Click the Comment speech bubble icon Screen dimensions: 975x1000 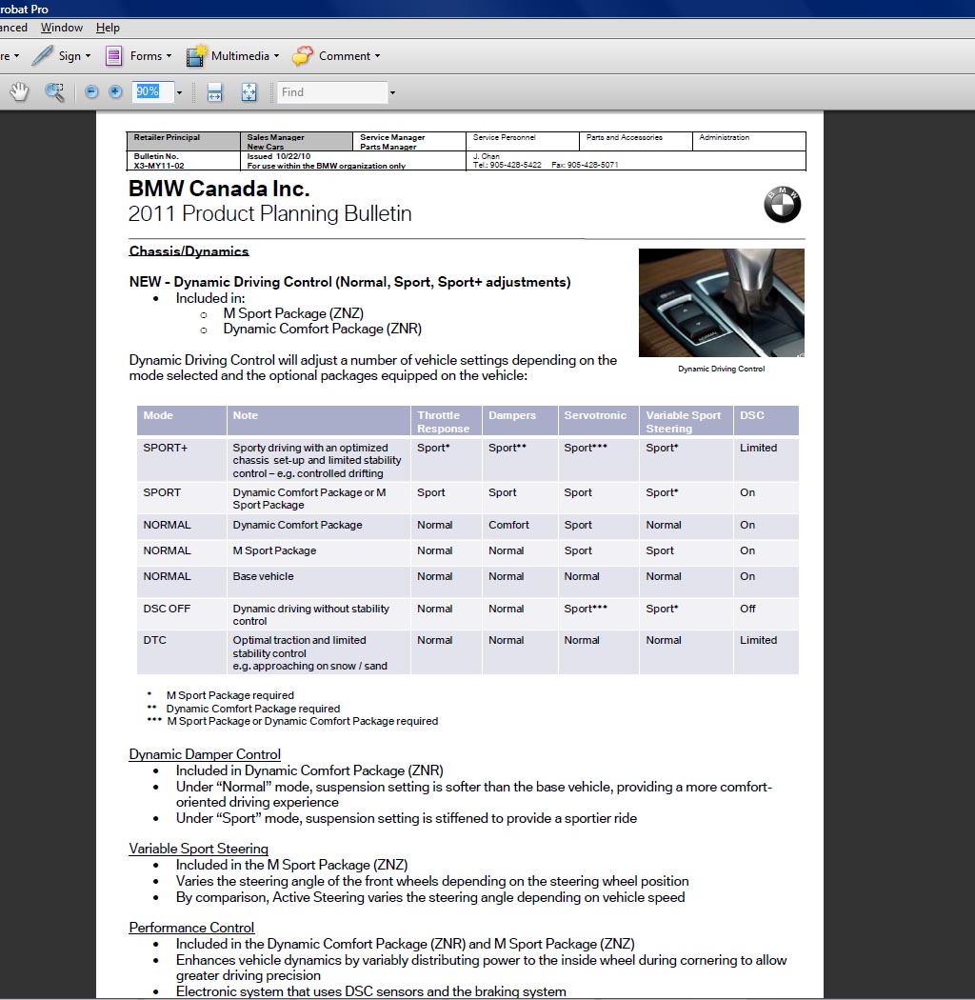(x=302, y=55)
